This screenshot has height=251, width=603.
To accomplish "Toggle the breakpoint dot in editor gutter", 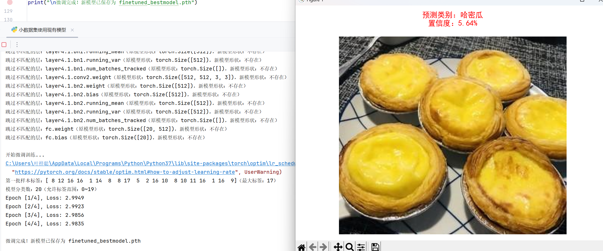I will point(10,2).
